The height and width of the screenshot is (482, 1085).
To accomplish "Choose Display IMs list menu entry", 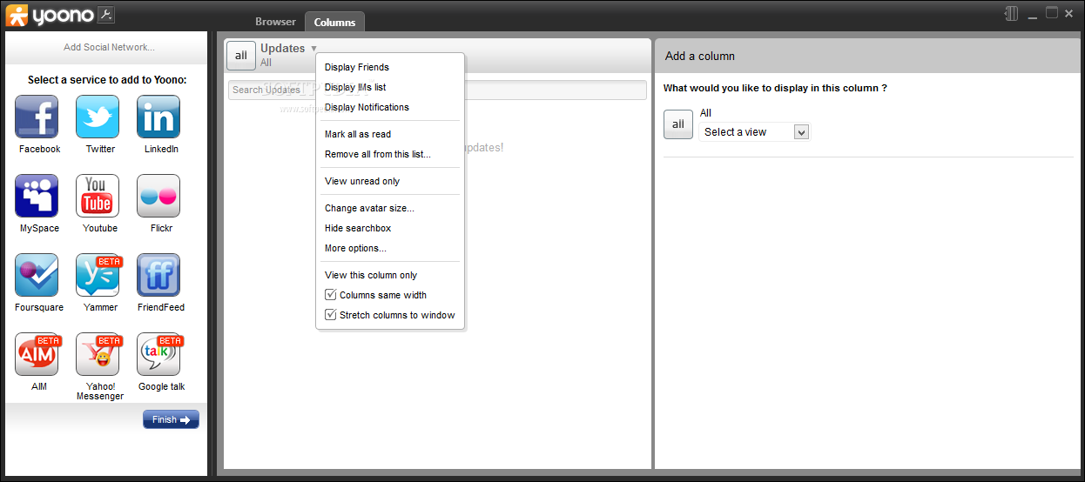I will coord(355,87).
